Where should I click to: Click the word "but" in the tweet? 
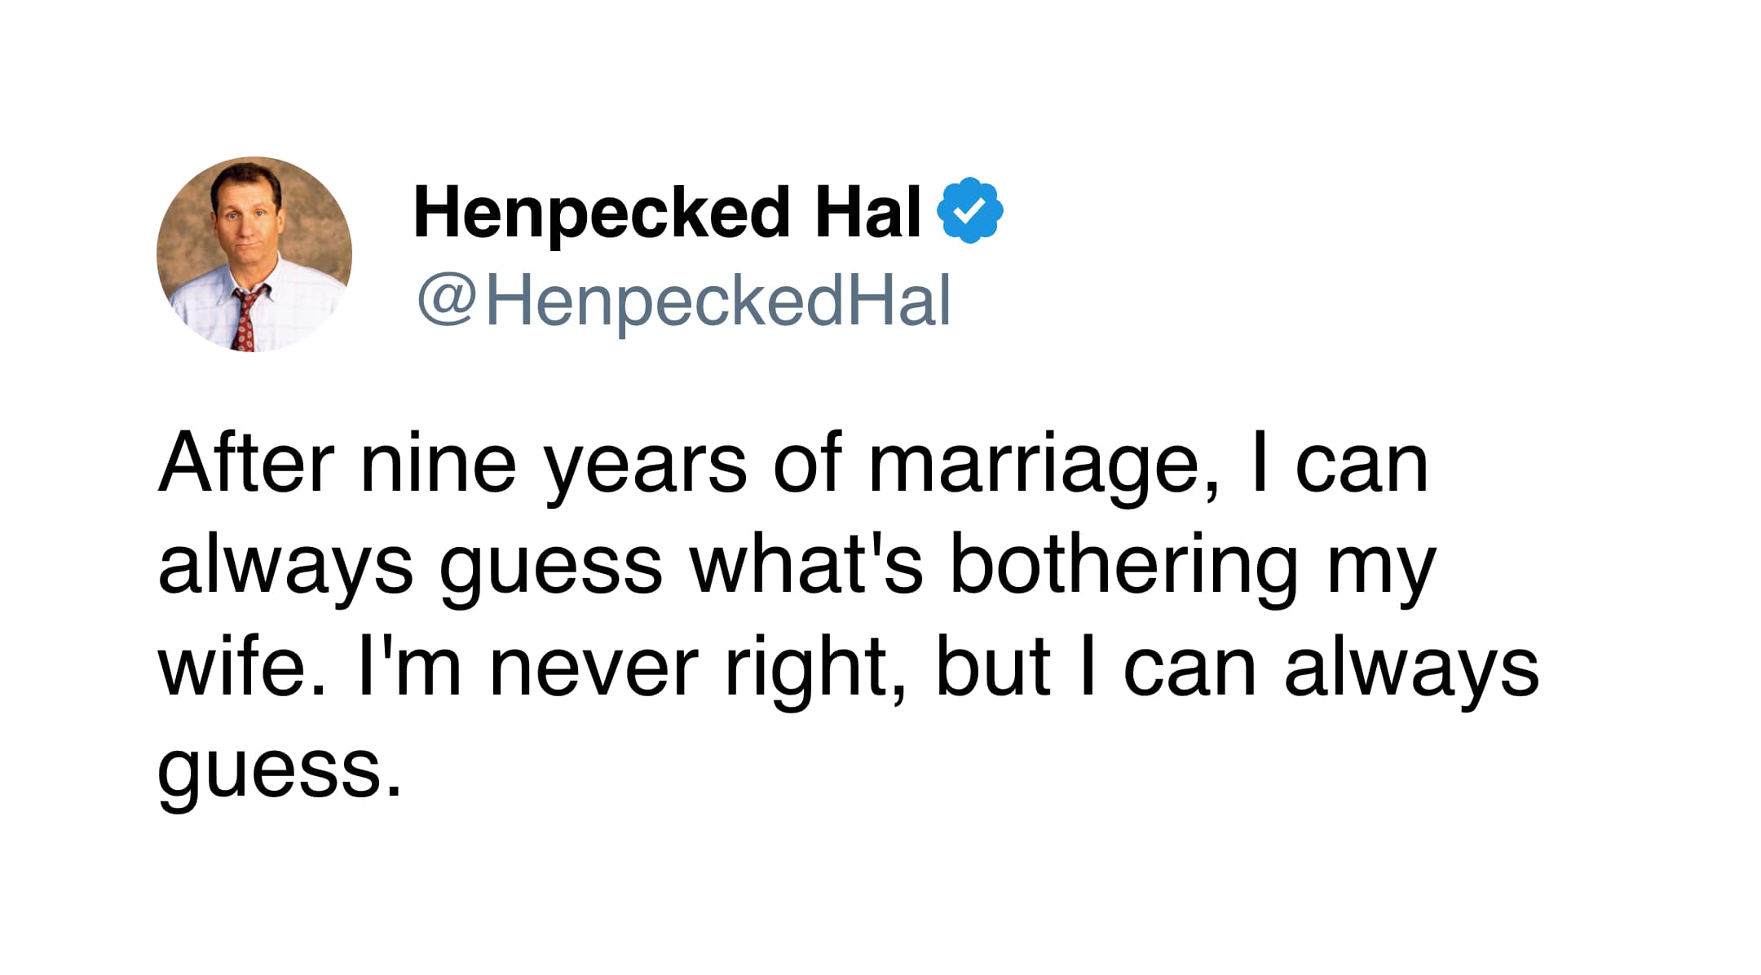coord(992,667)
